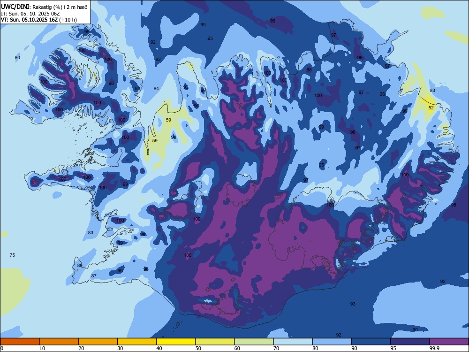The height and width of the screenshot is (352, 469).
Task: Pick the purple above-99.9 legend swatch
Action: (449, 342)
